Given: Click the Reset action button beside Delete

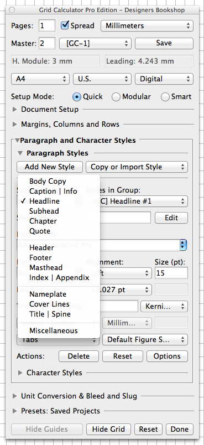Looking at the screenshot, I should pyautogui.click(x=122, y=356).
